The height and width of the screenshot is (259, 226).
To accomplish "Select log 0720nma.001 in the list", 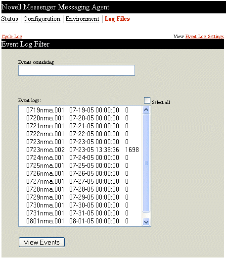I will [80, 118].
